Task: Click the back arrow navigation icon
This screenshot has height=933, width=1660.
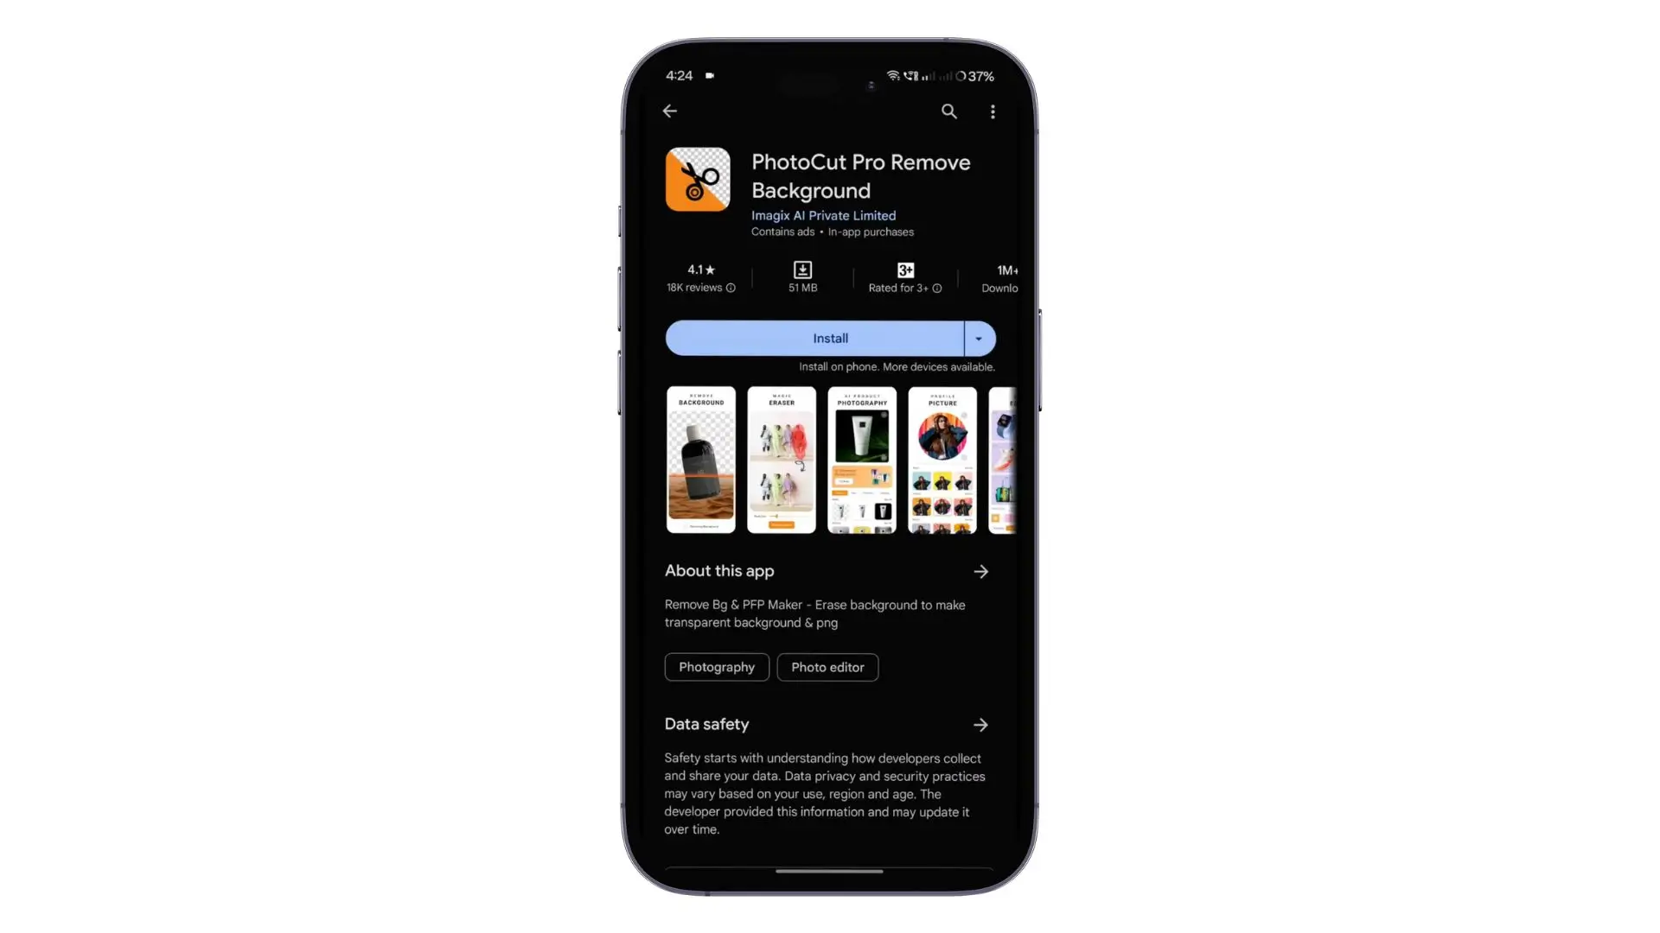Action: [670, 111]
